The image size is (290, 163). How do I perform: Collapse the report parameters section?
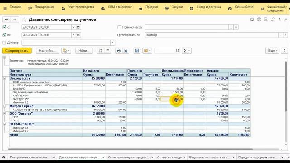click(x=5, y=58)
